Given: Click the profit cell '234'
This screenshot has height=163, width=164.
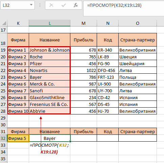Looking at the screenshot, I should (x=84, y=97).
